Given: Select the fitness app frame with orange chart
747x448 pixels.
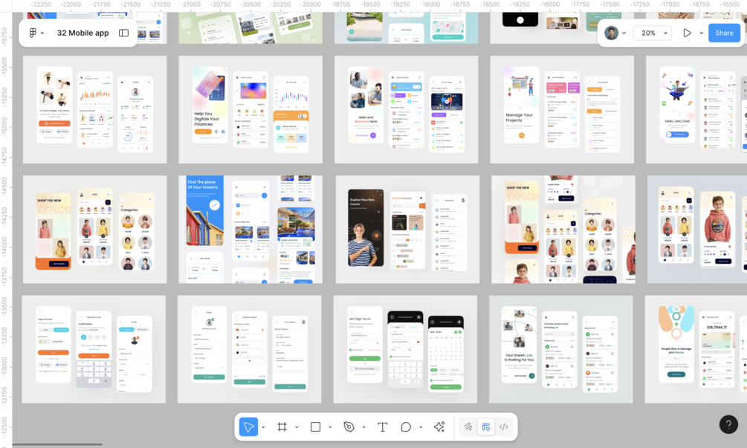Looking at the screenshot, I should 95,109.
